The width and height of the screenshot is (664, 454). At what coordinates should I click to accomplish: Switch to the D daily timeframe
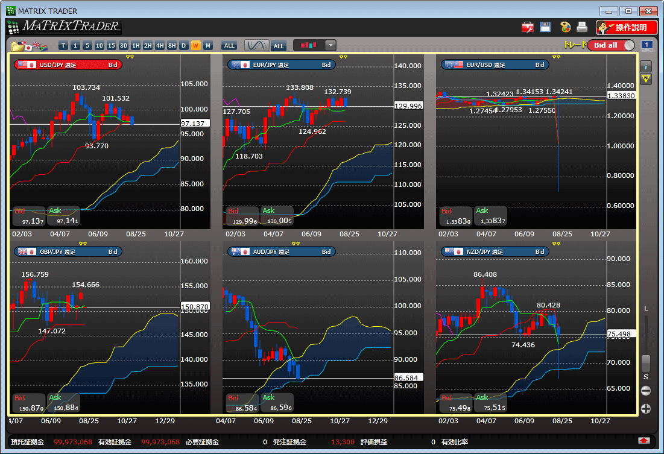(183, 46)
